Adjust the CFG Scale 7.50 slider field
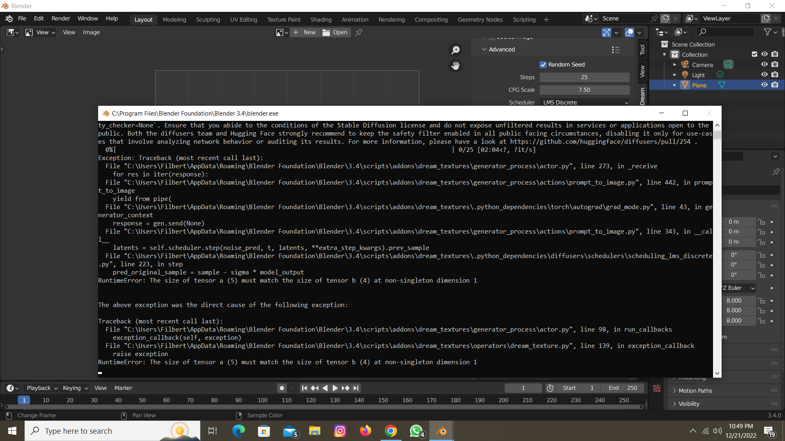 tap(584, 90)
